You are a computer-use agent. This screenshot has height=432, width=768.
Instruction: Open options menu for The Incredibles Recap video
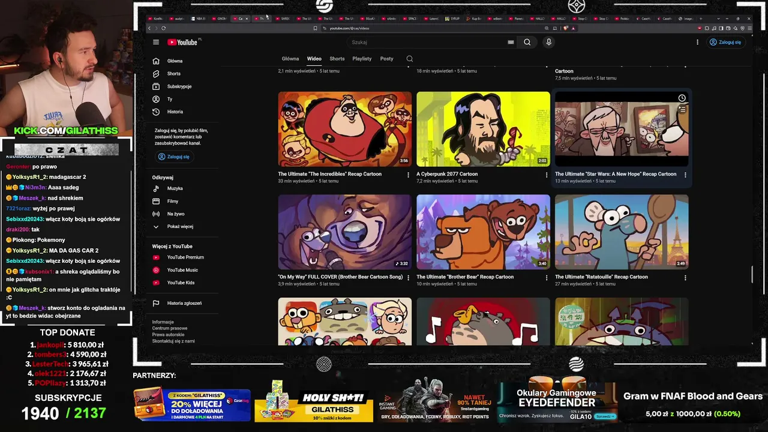(x=408, y=175)
